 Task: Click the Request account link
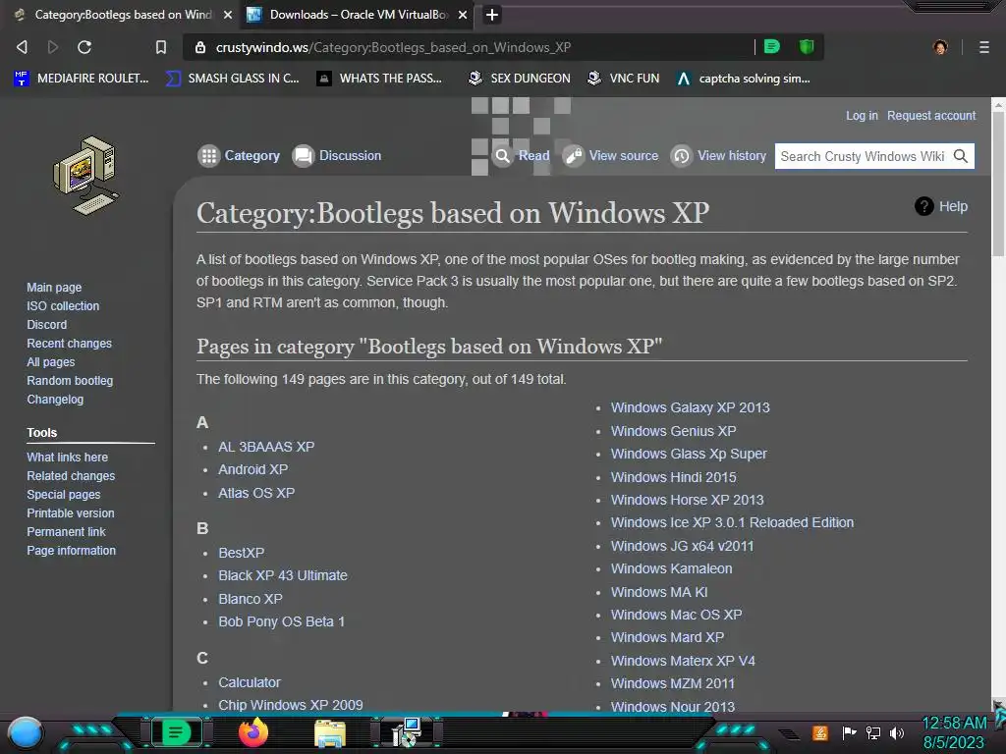tap(931, 116)
